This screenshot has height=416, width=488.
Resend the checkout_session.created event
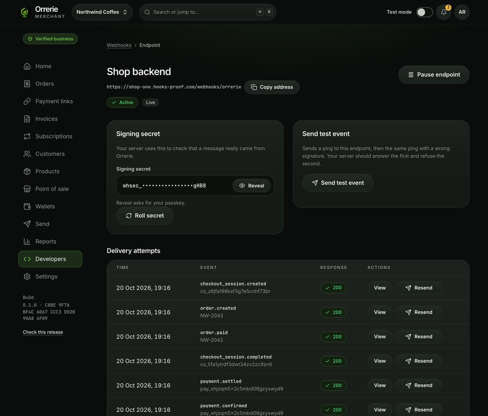pos(419,288)
